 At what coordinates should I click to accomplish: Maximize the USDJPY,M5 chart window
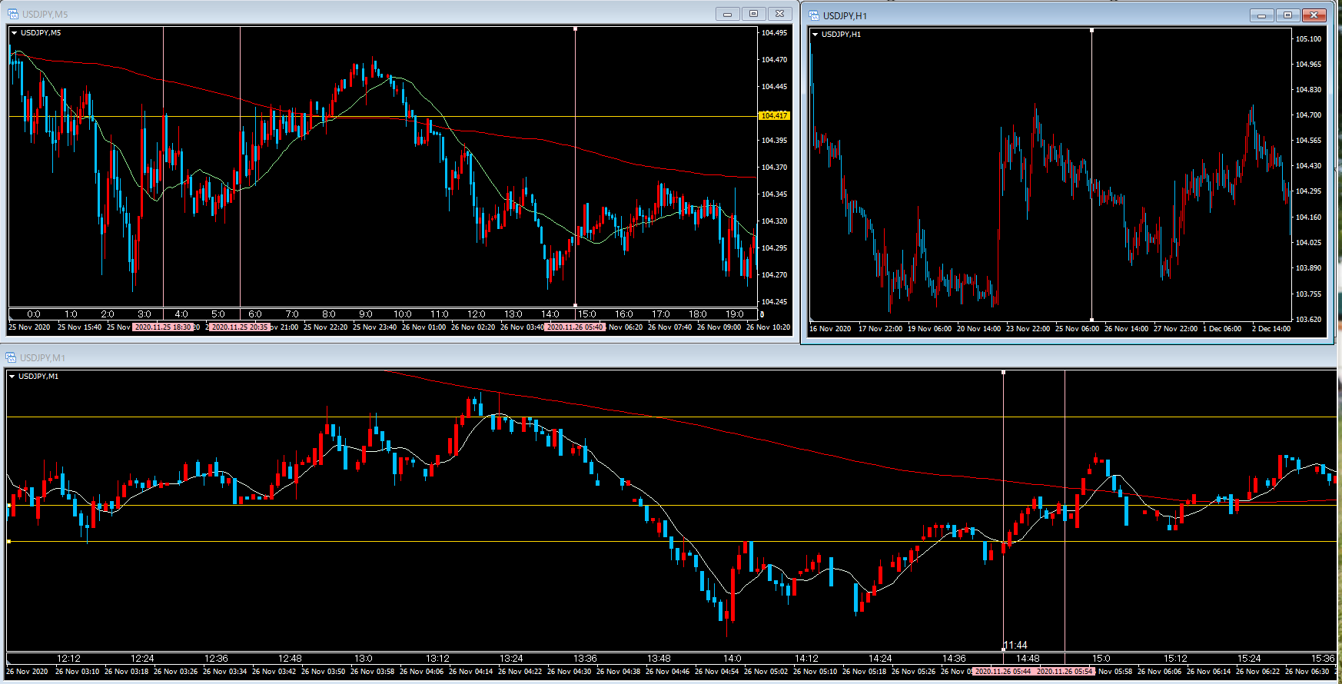pos(753,14)
